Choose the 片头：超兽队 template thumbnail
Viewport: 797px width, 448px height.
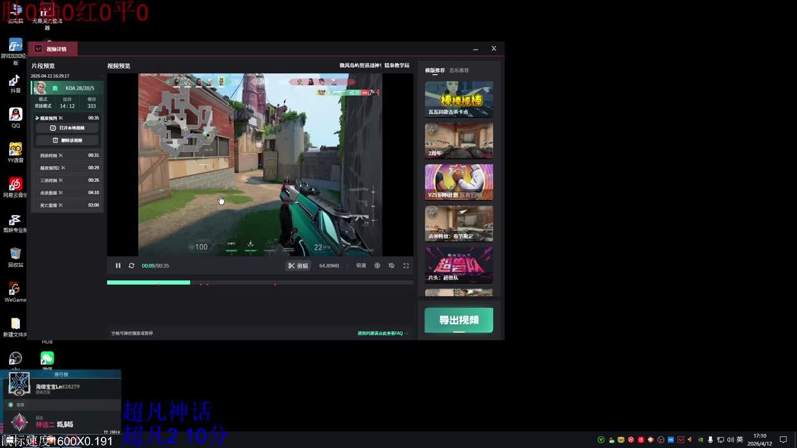coord(459,265)
